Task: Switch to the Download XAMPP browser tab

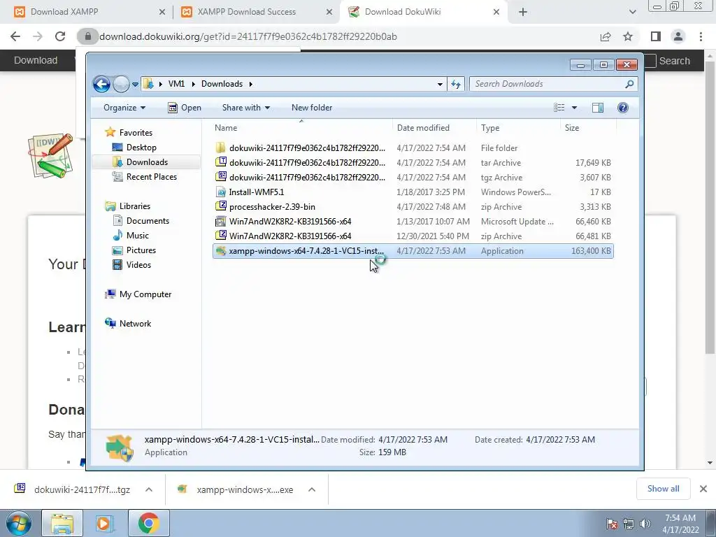Action: (x=89, y=12)
